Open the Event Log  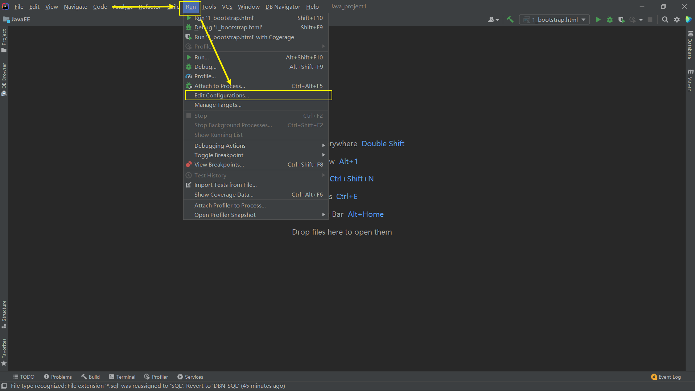[666, 377]
